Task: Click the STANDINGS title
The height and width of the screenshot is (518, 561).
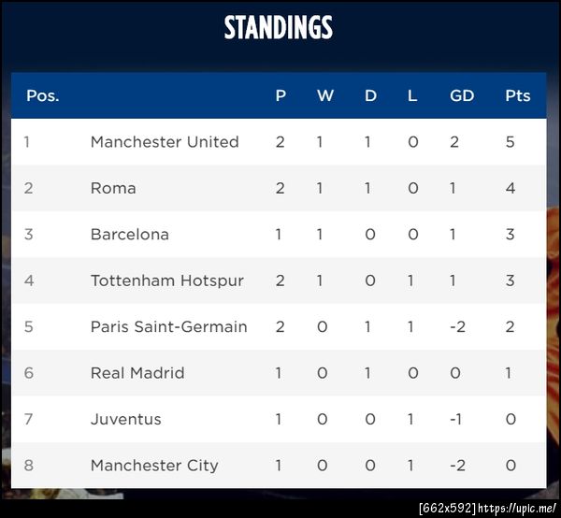Action: pyautogui.click(x=279, y=28)
